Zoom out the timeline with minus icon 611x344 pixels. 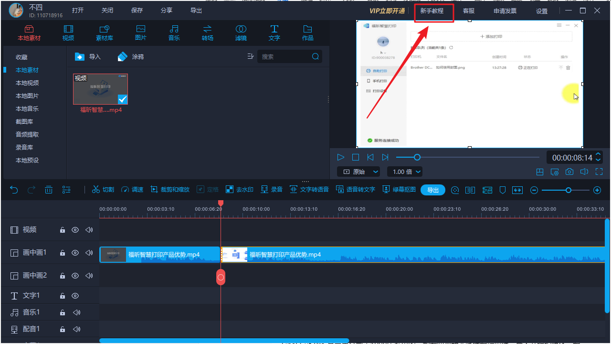[534, 190]
